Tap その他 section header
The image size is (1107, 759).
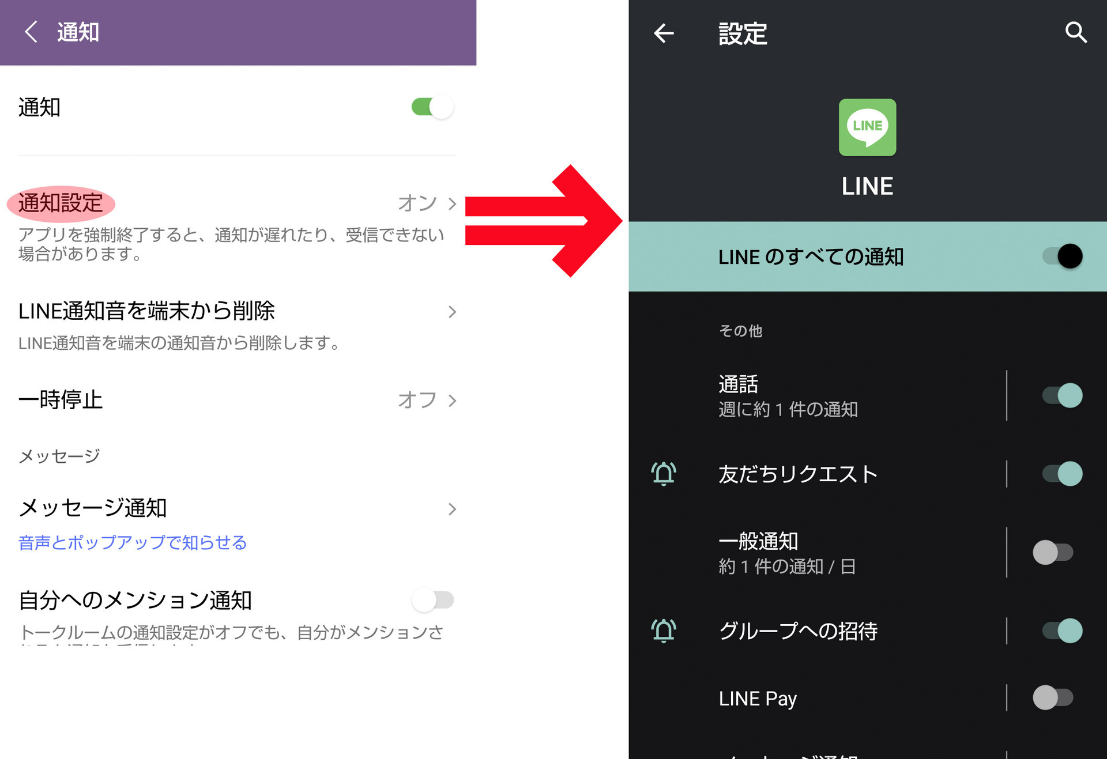point(740,331)
